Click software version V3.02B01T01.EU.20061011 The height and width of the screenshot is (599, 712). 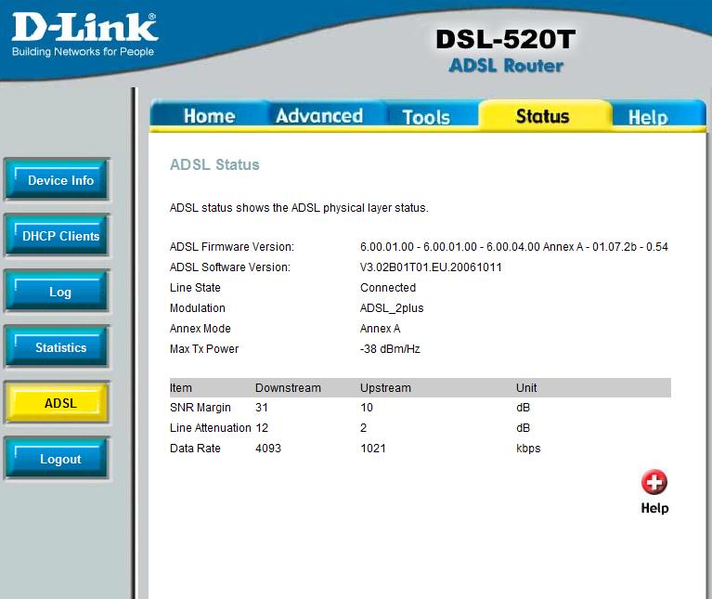coord(431,267)
